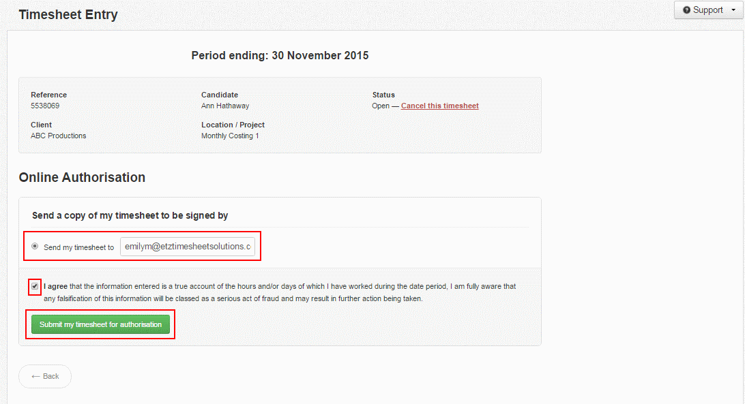The image size is (745, 404).
Task: Select the reference number 5538069
Action: (x=45, y=106)
